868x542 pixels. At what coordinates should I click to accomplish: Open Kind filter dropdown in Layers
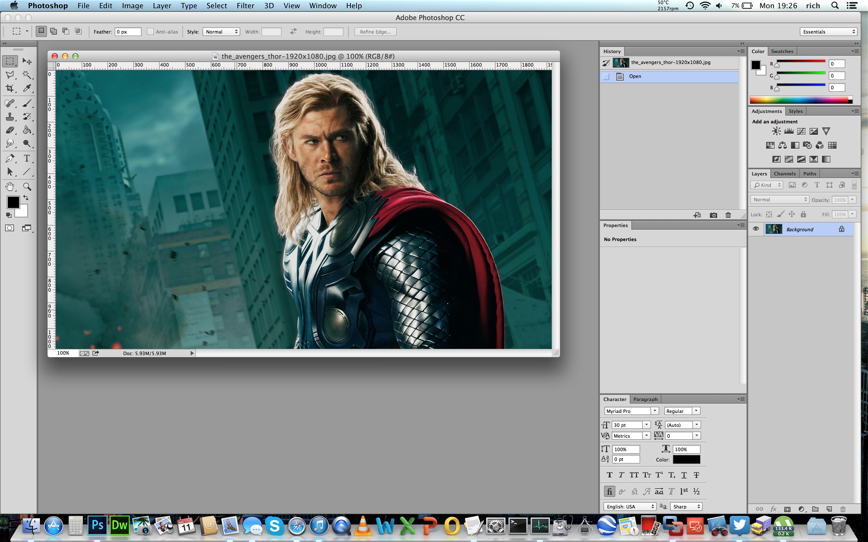(x=766, y=185)
